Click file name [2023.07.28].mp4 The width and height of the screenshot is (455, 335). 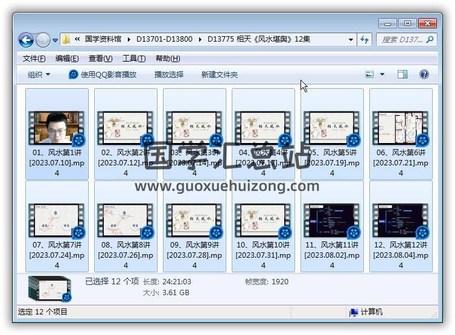194,260
